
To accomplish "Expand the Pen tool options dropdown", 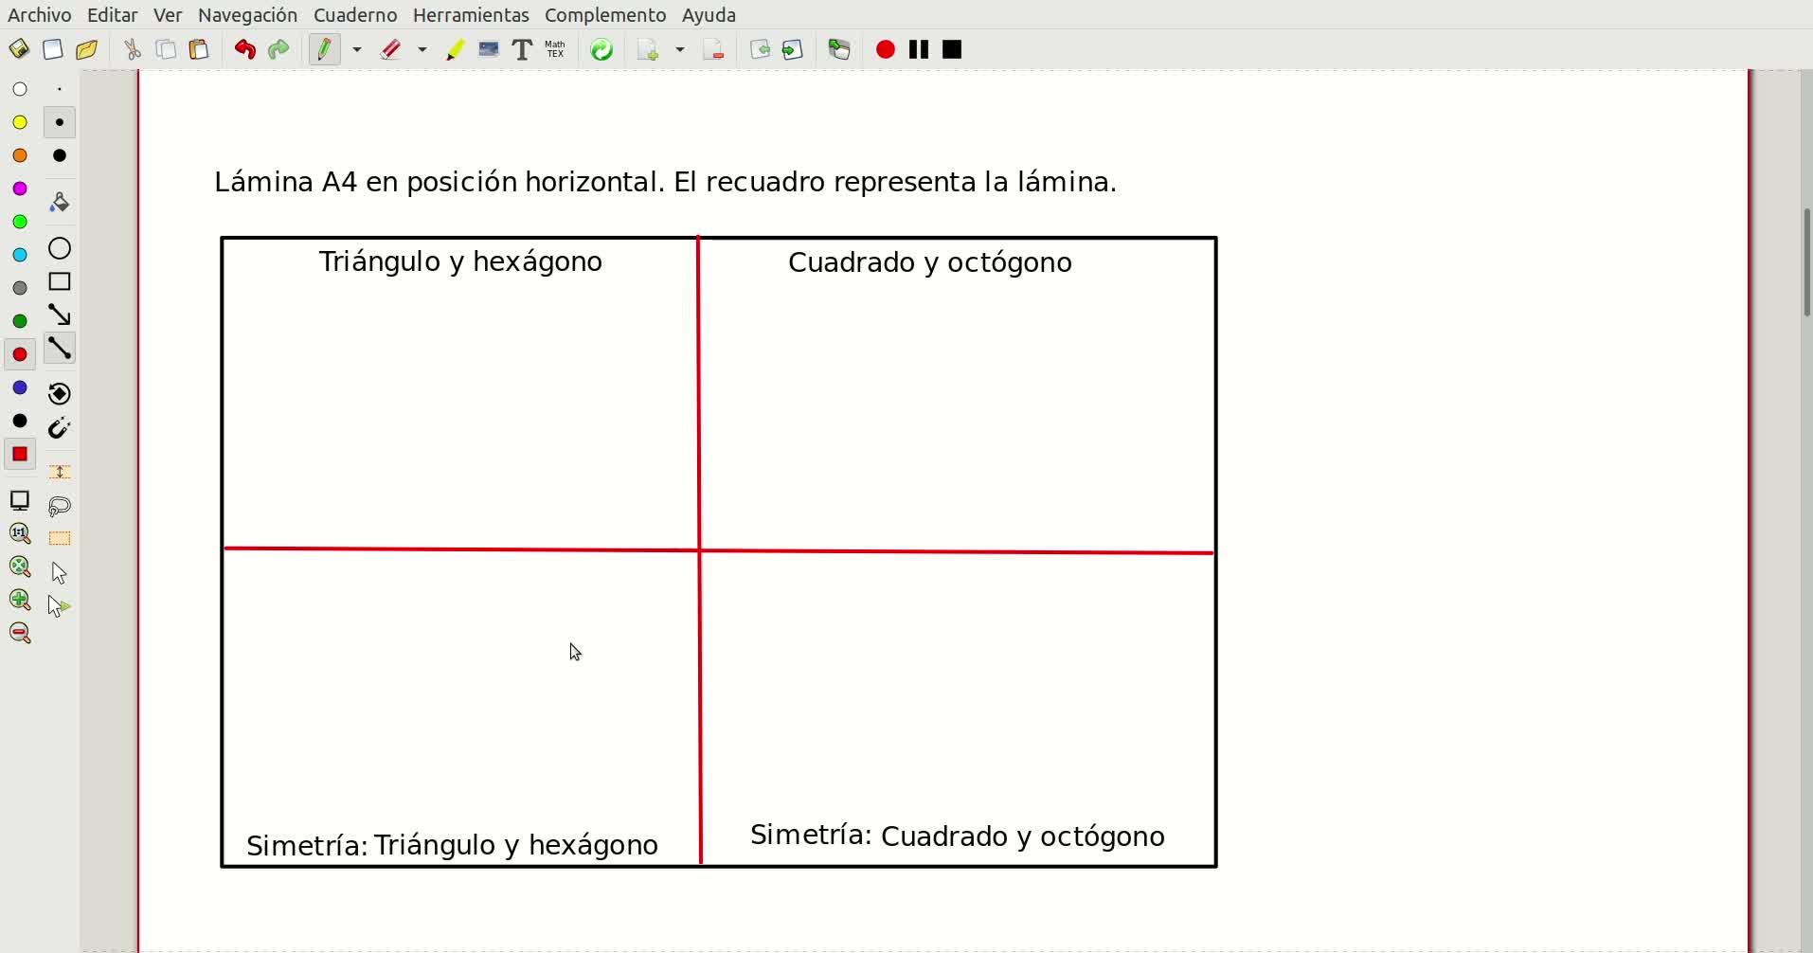I will click(357, 49).
